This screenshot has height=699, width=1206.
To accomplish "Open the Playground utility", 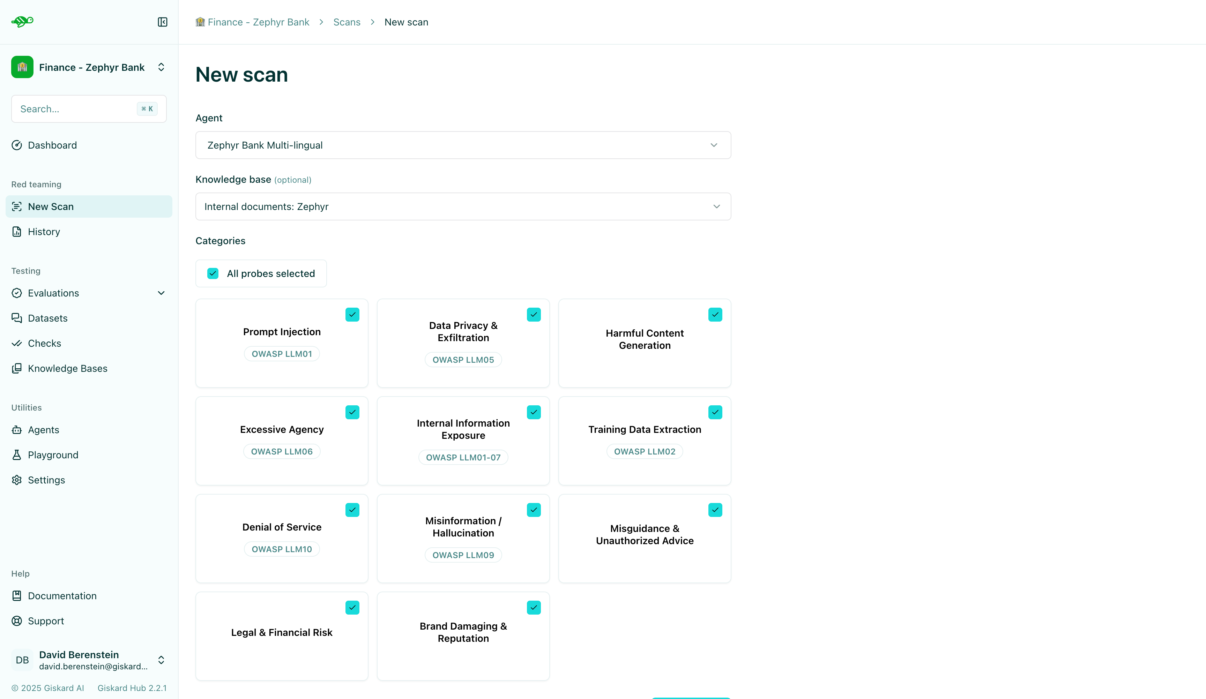I will click(53, 454).
